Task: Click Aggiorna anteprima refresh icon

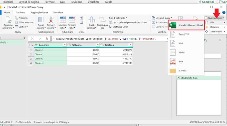Action: (8, 20)
